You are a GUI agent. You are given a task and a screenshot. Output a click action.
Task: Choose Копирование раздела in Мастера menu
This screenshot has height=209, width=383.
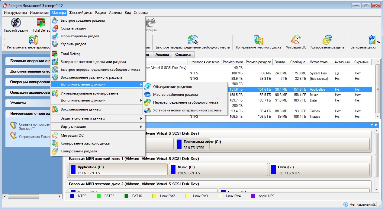[98, 151]
